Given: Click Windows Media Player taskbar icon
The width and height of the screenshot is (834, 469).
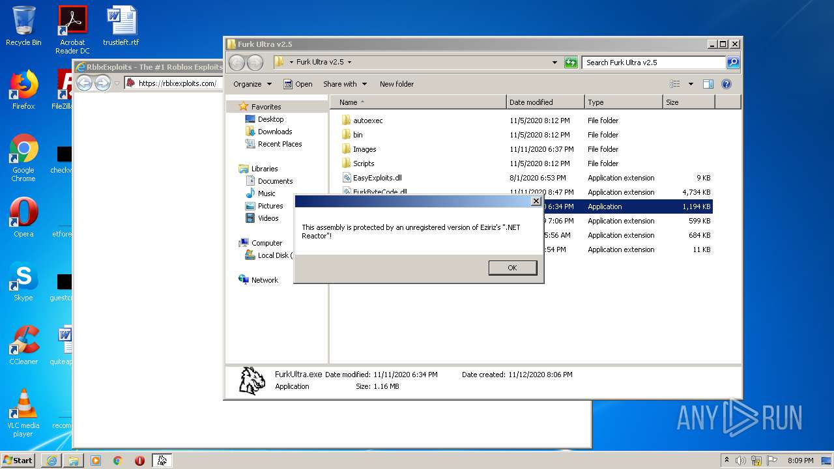Looking at the screenshot, I should [x=96, y=461].
